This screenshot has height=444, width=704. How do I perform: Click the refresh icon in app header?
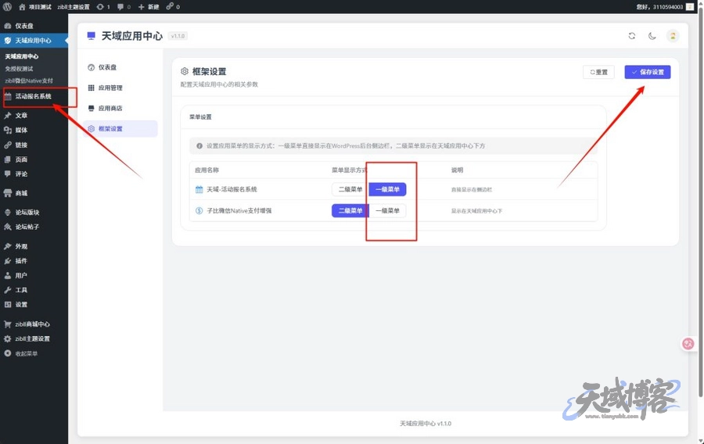coord(632,36)
